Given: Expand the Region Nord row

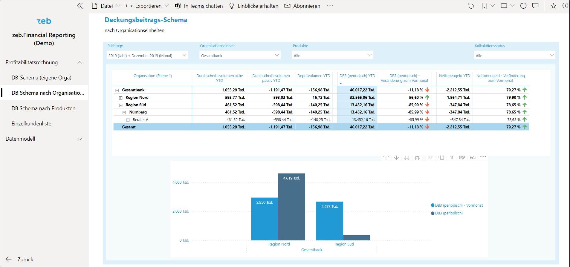Looking at the screenshot, I should pyautogui.click(x=121, y=98).
